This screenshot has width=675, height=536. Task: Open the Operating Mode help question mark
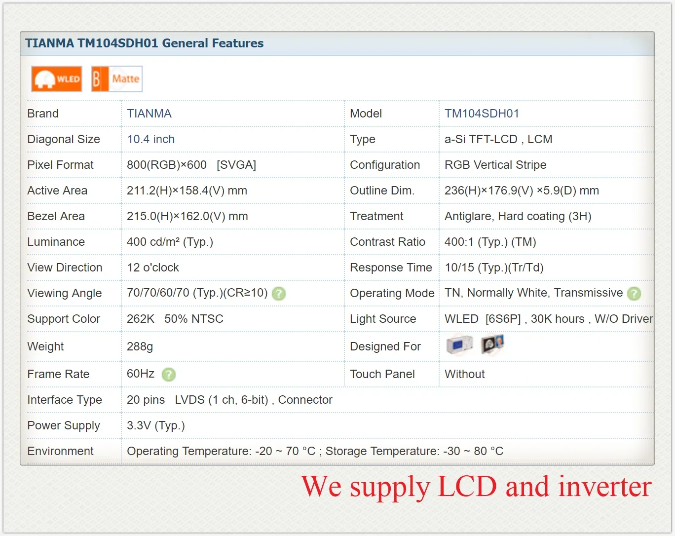tap(634, 294)
